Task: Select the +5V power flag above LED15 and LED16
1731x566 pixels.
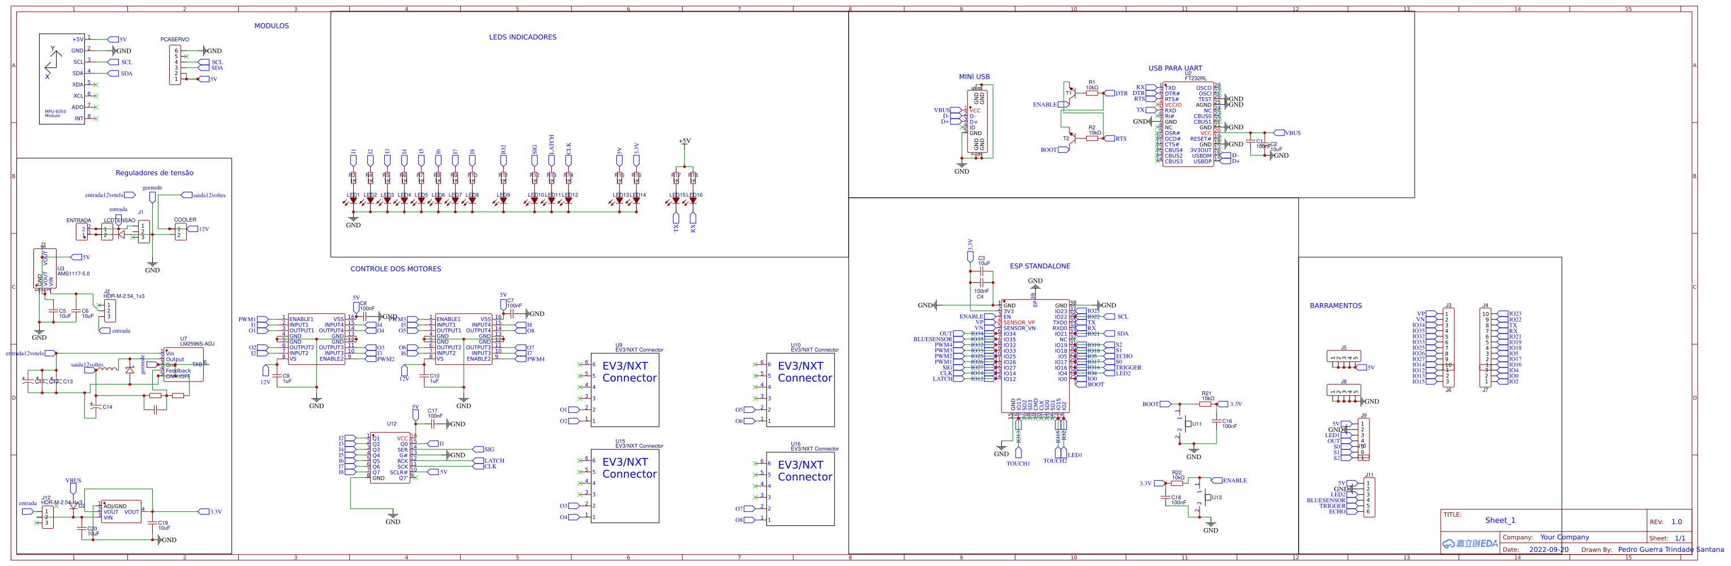Action: pyautogui.click(x=684, y=142)
